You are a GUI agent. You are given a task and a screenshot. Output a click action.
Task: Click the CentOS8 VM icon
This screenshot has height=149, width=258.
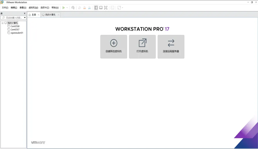[9, 26]
